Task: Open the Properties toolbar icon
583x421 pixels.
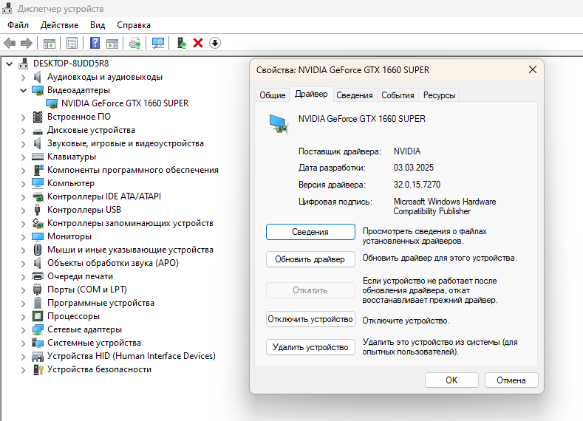Action: (72, 43)
